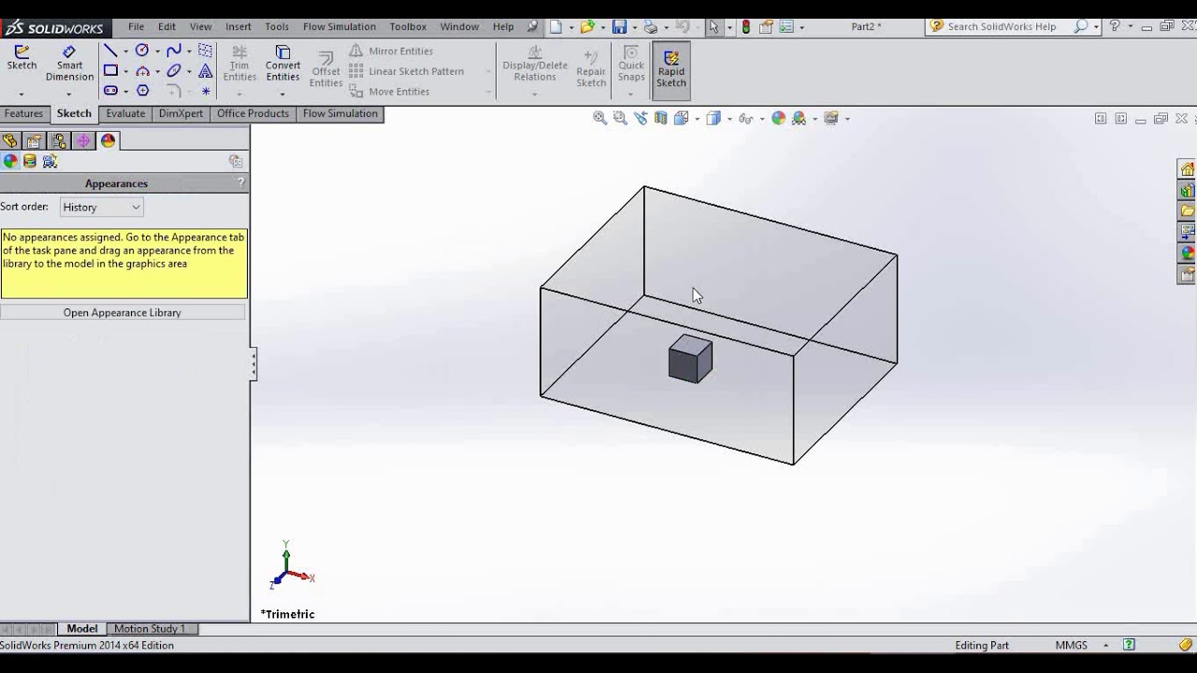1197x673 pixels.
Task: Switch to the Motion Study 1 tab
Action: pyautogui.click(x=150, y=629)
